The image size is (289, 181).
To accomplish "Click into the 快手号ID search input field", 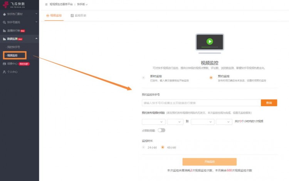I will tap(202, 103).
